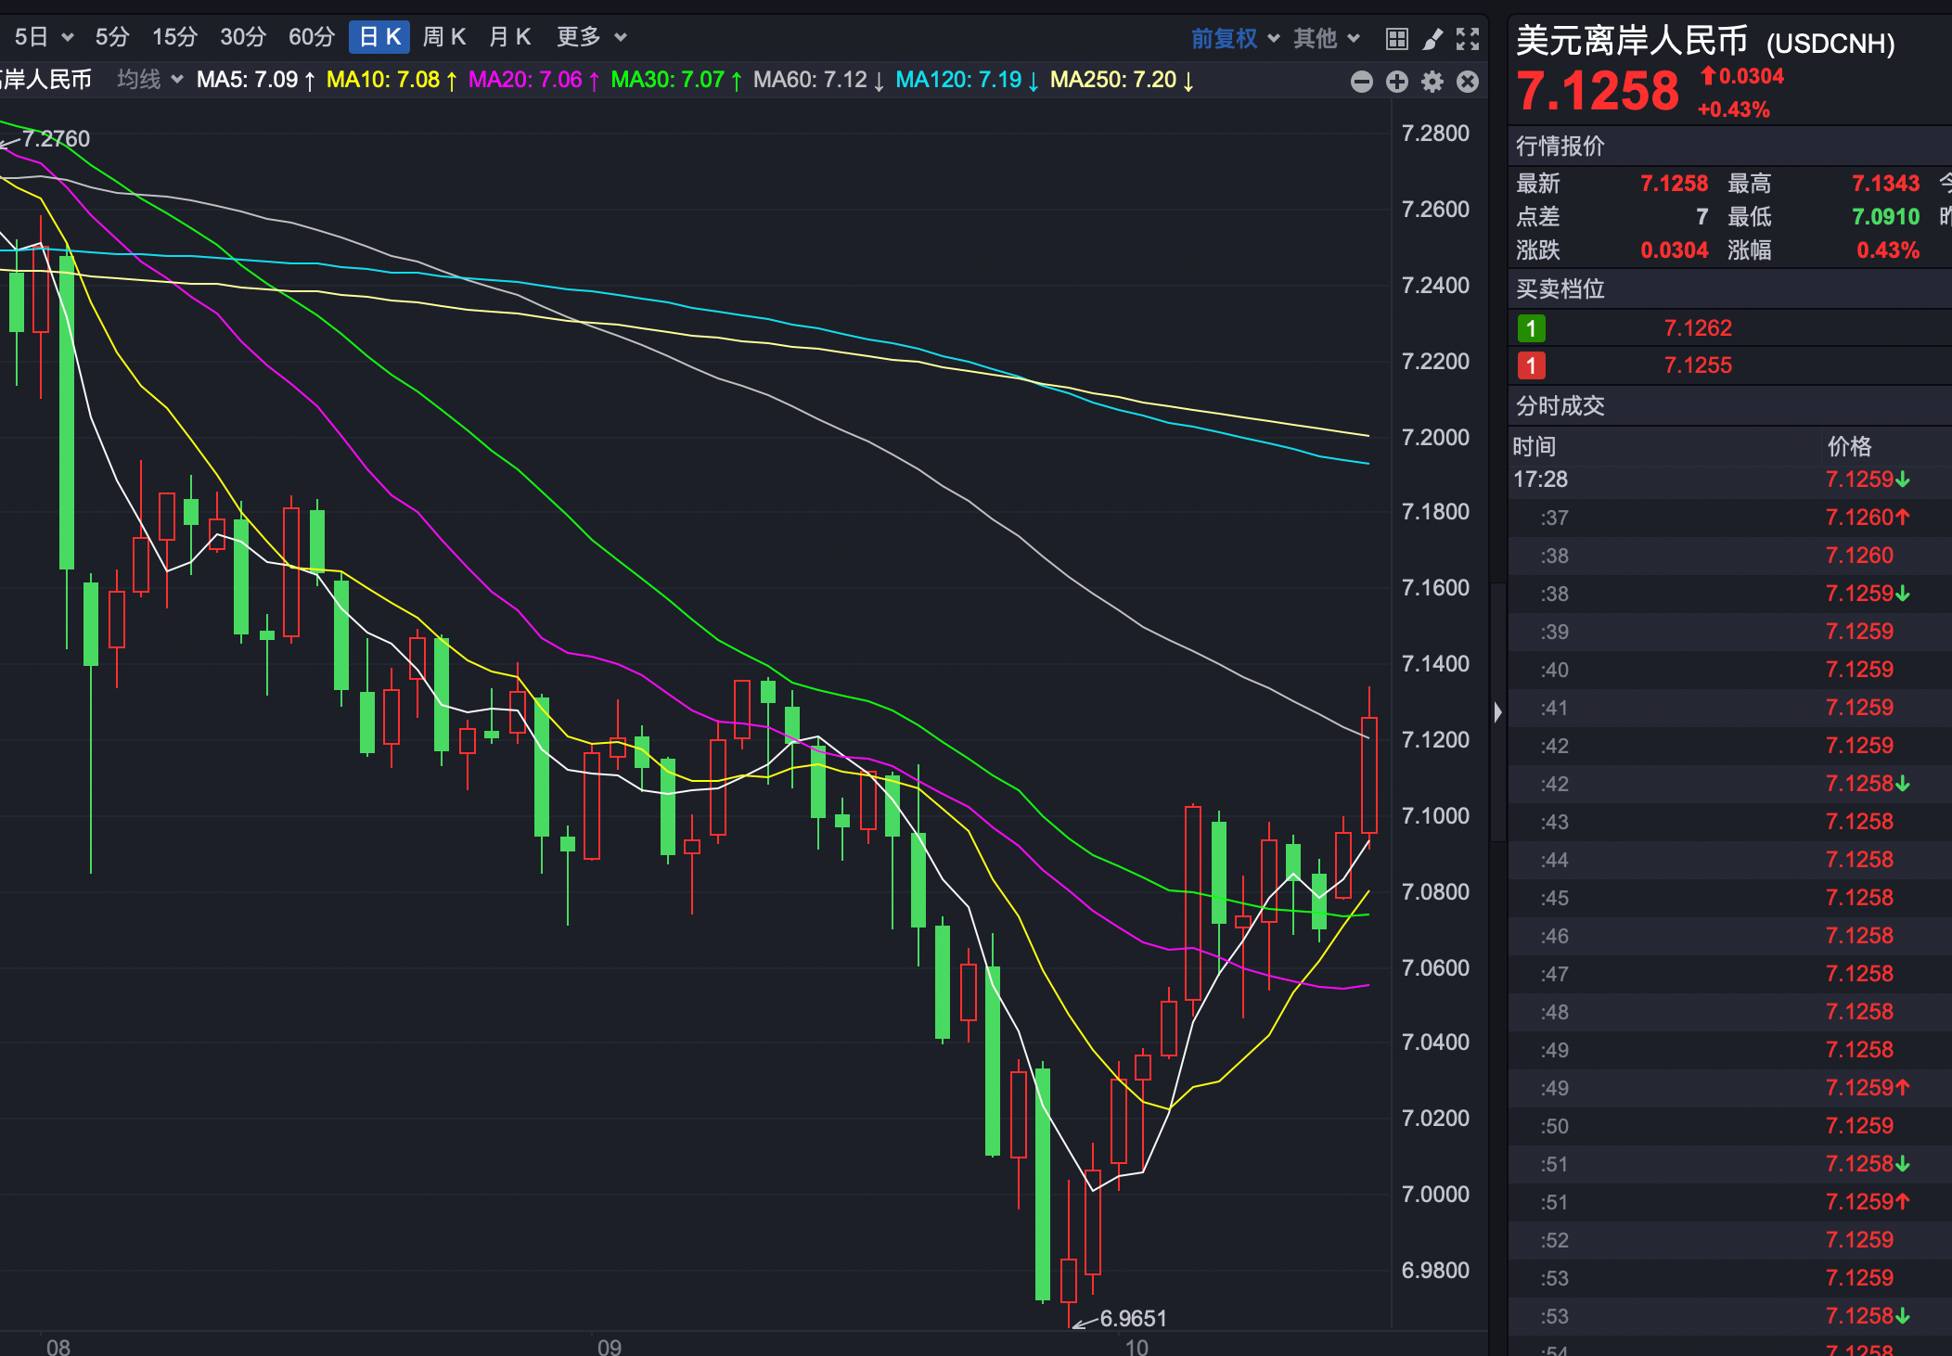Click the MA60 moving average label
1952x1356 pixels.
(817, 80)
